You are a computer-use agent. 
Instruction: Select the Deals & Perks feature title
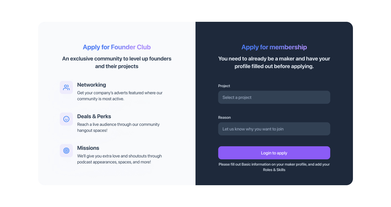pyautogui.click(x=94, y=116)
